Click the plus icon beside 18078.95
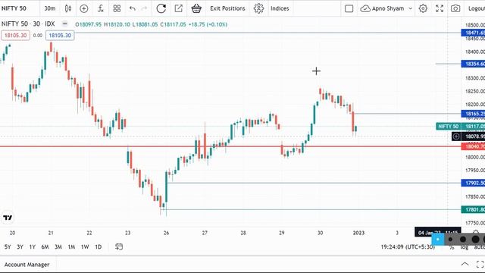Screen dimensions: 485x273 (456, 136)
